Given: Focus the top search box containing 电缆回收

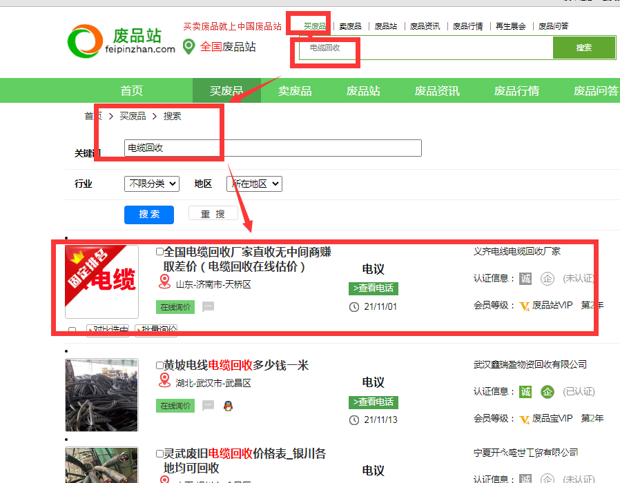Looking at the screenshot, I should click(x=426, y=48).
